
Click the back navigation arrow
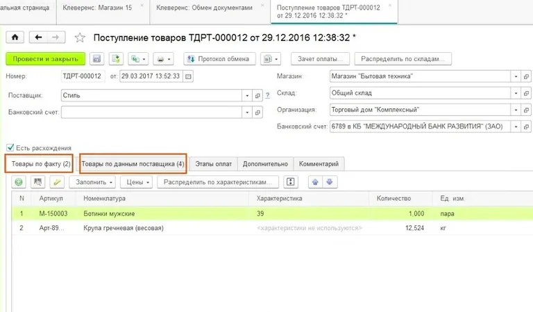pos(38,37)
